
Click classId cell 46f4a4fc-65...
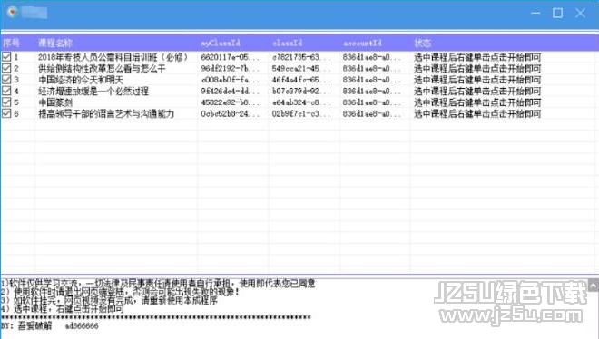(x=300, y=80)
